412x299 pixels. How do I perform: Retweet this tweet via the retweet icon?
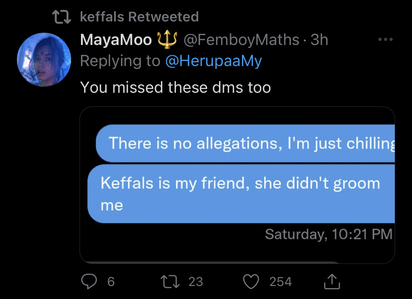click(170, 281)
